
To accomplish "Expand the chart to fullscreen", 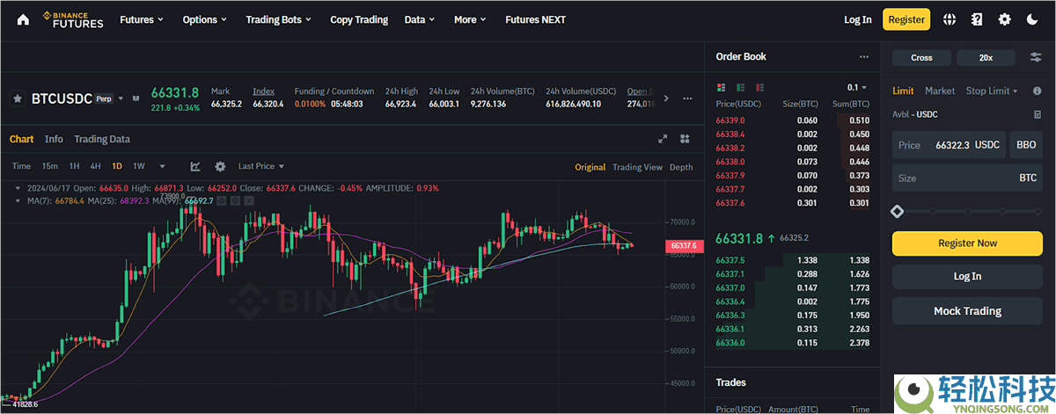I will (x=663, y=139).
